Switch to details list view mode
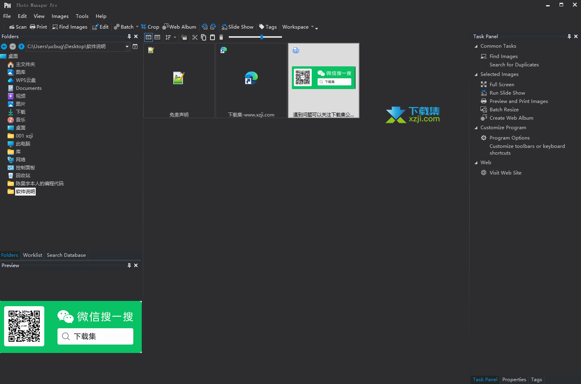This screenshot has width=581, height=384. pos(157,37)
